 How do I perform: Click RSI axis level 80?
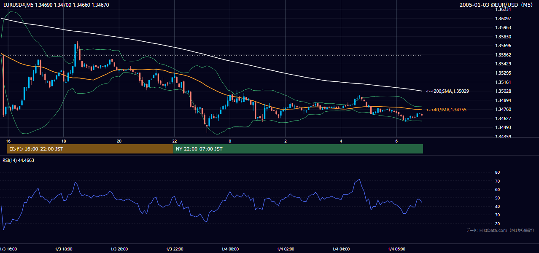point(497,172)
